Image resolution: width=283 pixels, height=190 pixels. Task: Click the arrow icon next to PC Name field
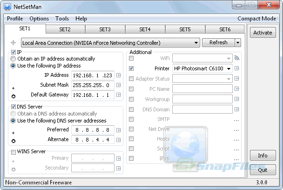coord(236,88)
